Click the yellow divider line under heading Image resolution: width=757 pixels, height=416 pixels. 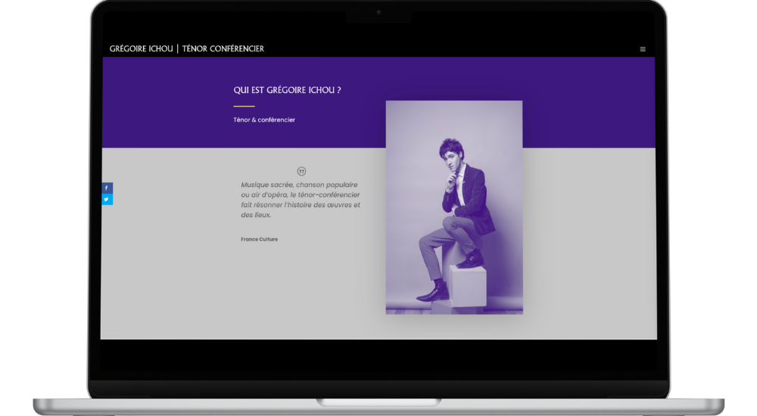point(244,107)
